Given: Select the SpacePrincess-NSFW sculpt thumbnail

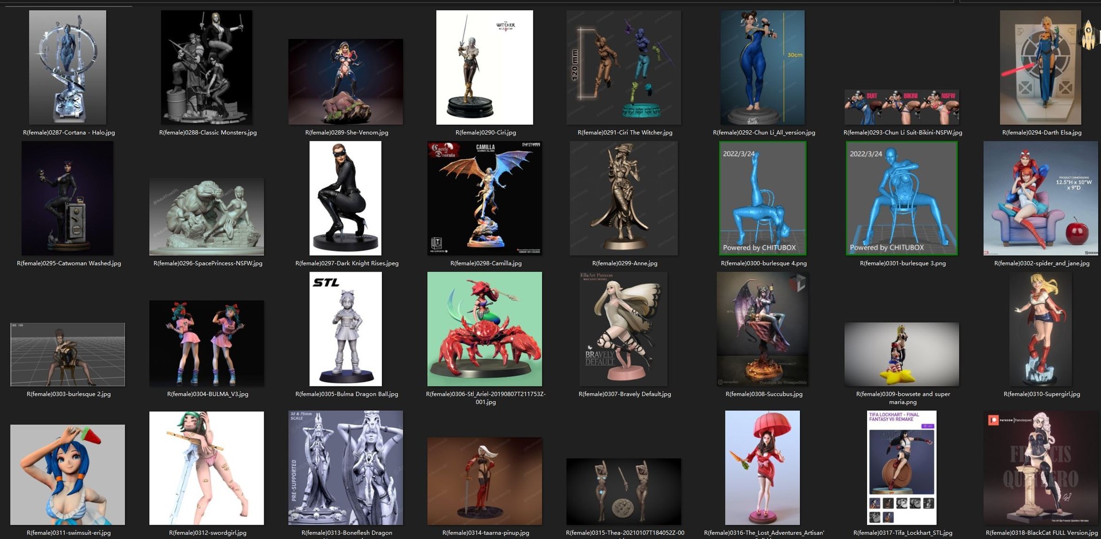Looking at the screenshot, I should (206, 217).
